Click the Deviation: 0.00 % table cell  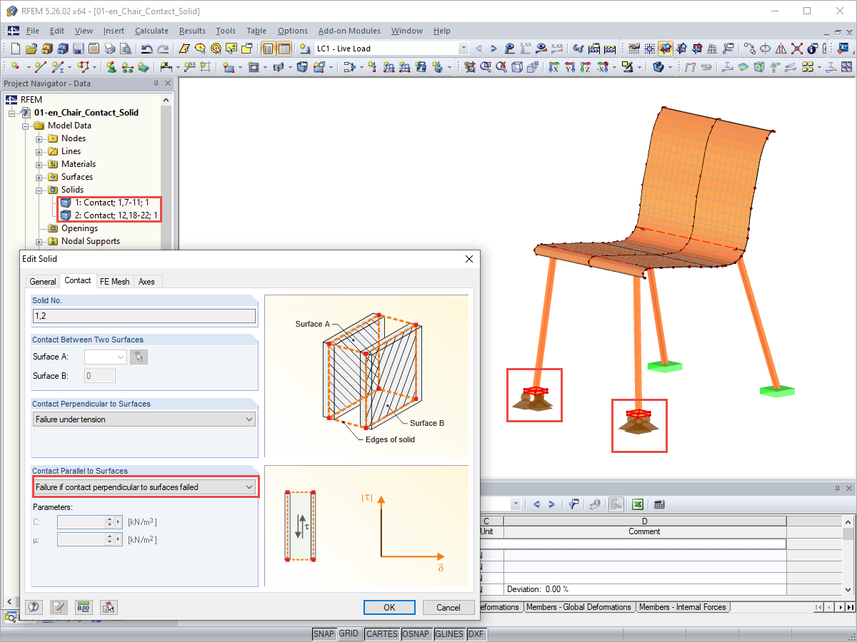pos(645,589)
